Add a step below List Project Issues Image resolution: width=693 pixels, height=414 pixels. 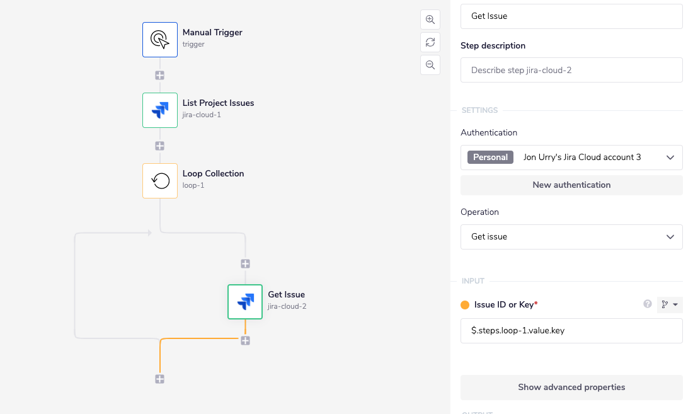159,145
